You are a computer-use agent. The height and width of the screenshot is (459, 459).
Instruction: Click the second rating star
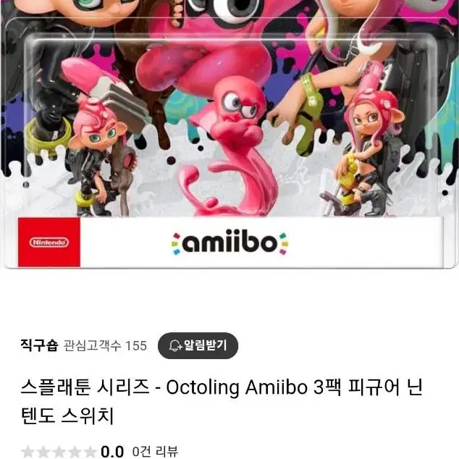(x=43, y=452)
